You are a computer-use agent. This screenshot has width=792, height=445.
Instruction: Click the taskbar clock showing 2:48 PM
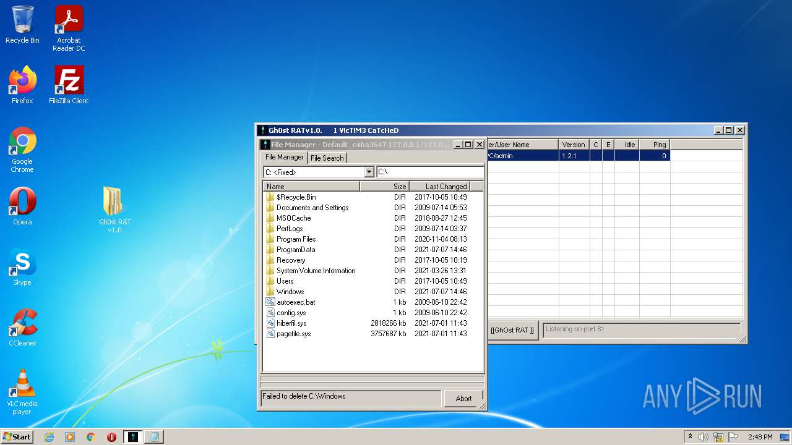[760, 437]
